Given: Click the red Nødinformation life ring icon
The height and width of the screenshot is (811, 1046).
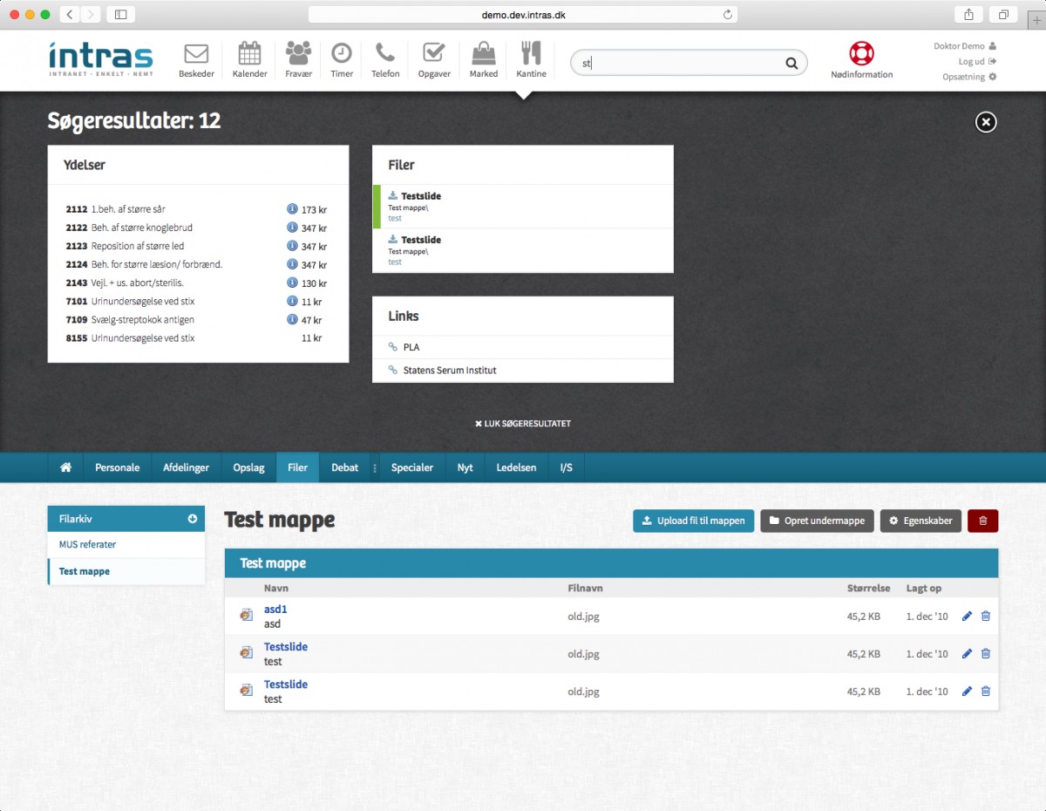Looking at the screenshot, I should pyautogui.click(x=861, y=54).
